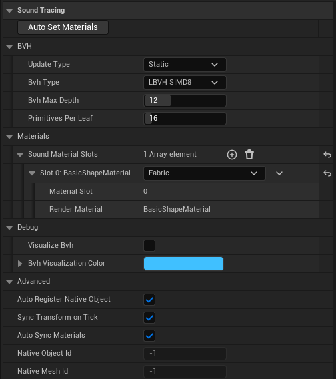The image size is (336, 379).
Task: Reset Slot 0 BasicShapeMaterial to default
Action: click(x=327, y=173)
